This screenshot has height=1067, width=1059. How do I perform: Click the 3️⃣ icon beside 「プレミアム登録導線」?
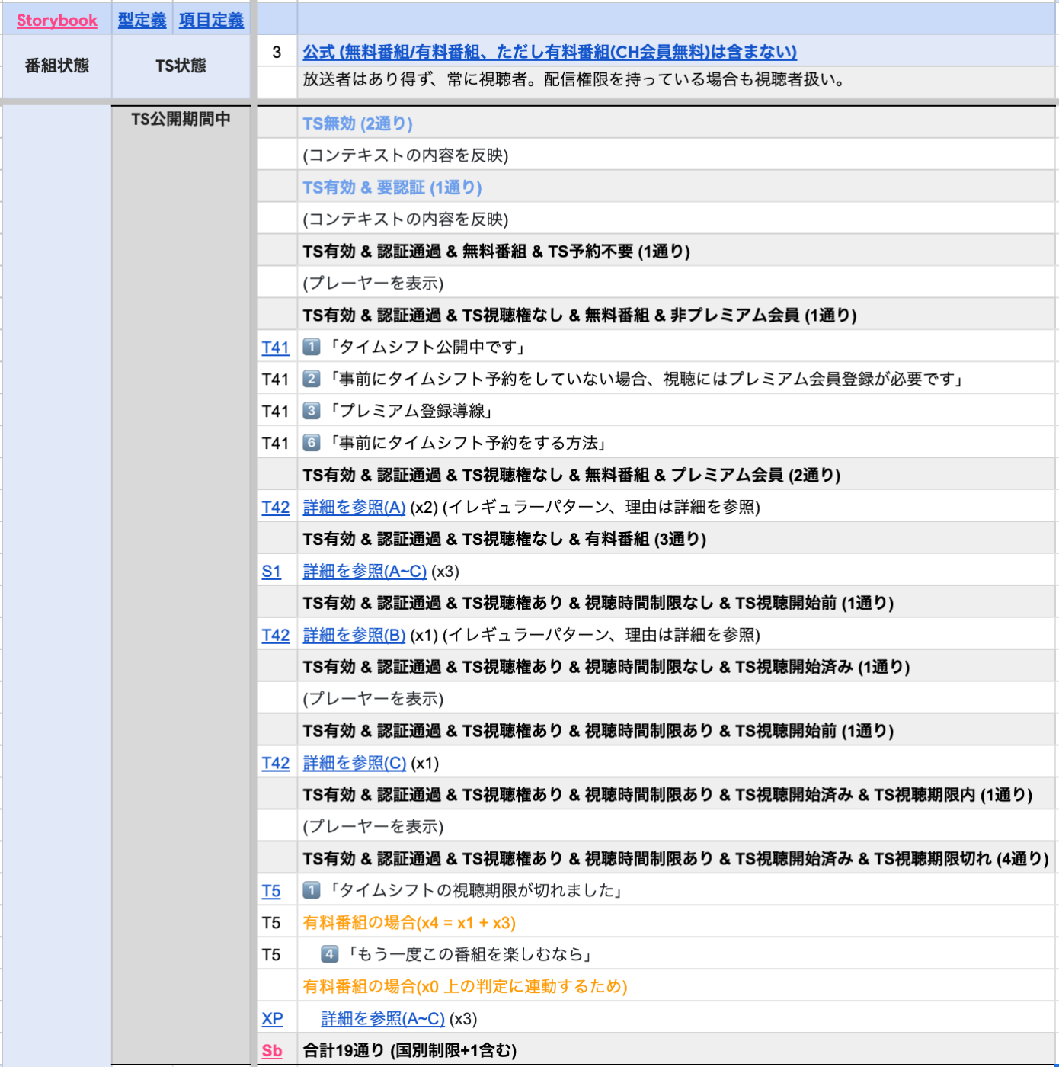[313, 411]
